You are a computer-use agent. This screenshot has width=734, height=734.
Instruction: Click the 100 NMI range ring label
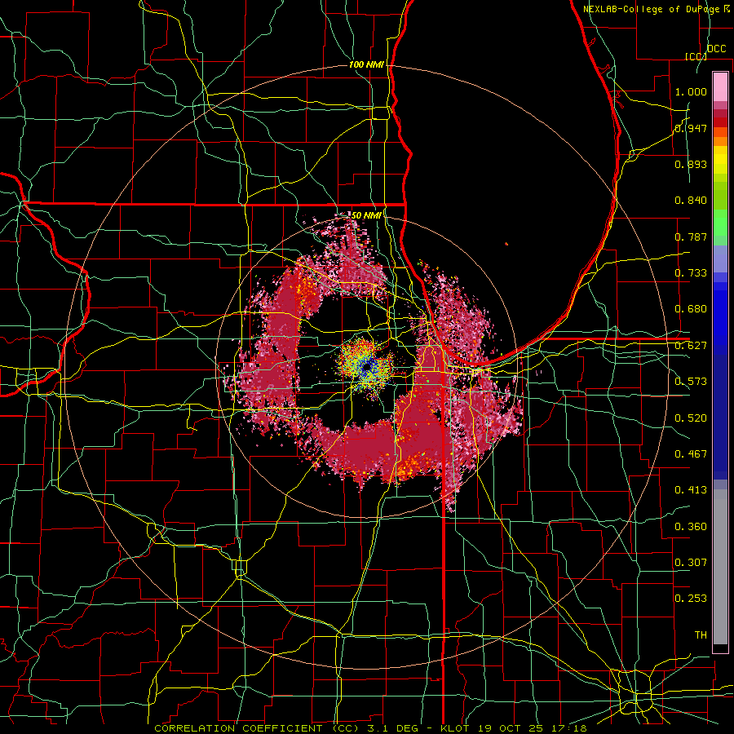point(366,64)
